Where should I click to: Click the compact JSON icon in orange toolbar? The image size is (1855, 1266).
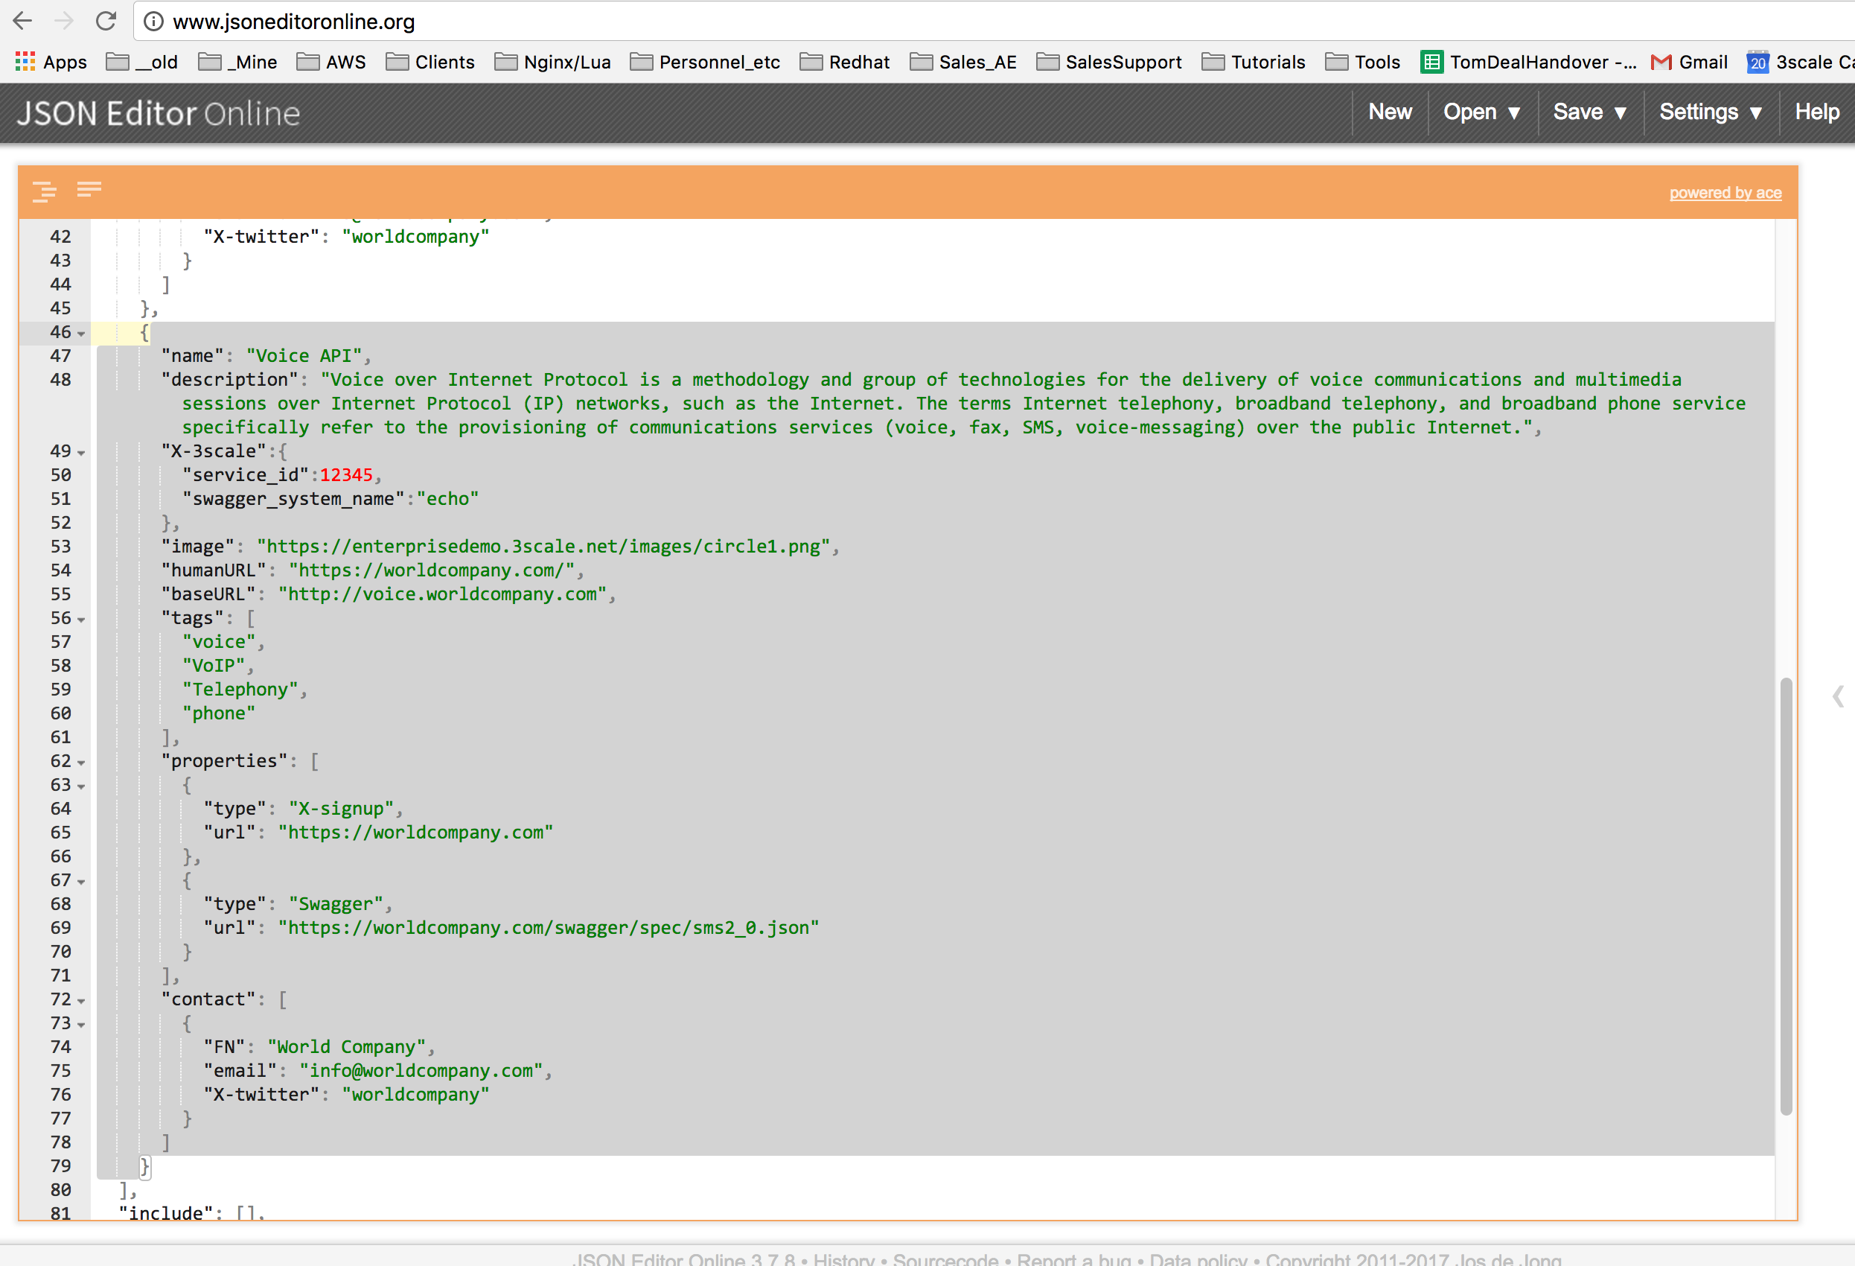pyautogui.click(x=89, y=189)
